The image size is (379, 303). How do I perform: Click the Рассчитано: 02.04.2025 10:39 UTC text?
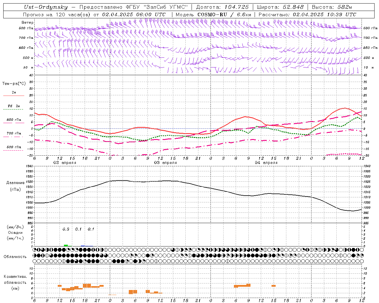307,14
